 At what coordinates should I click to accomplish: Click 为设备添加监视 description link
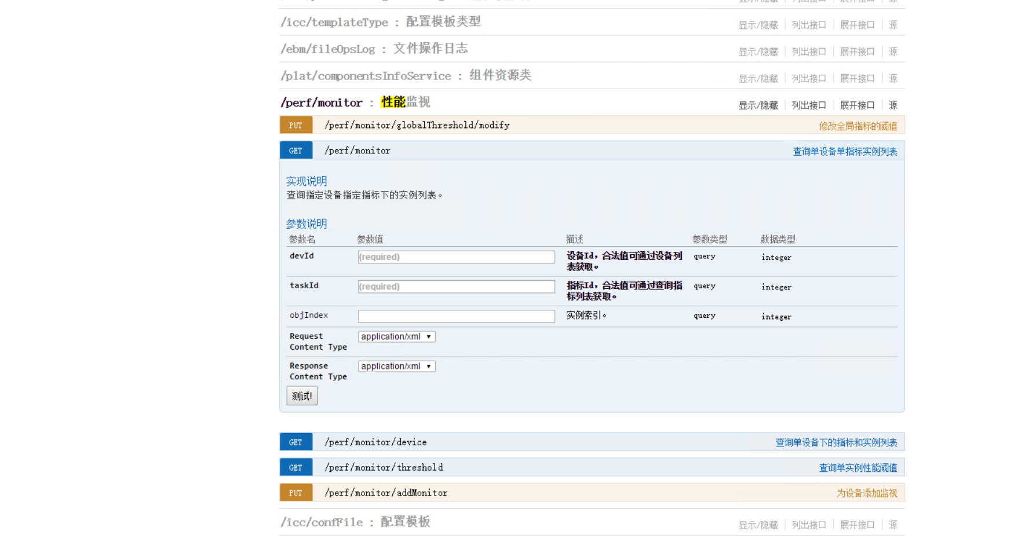click(867, 494)
